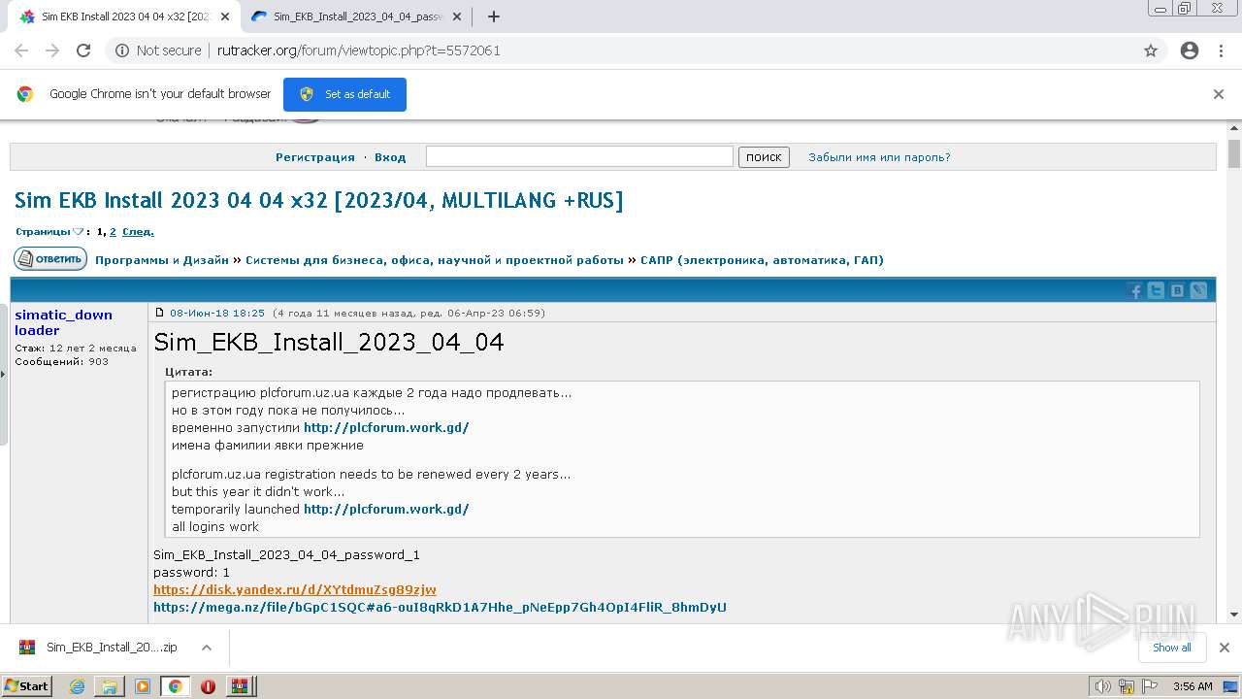This screenshot has width=1242, height=699.
Task: Open the mega.nz file link
Action: pos(440,608)
